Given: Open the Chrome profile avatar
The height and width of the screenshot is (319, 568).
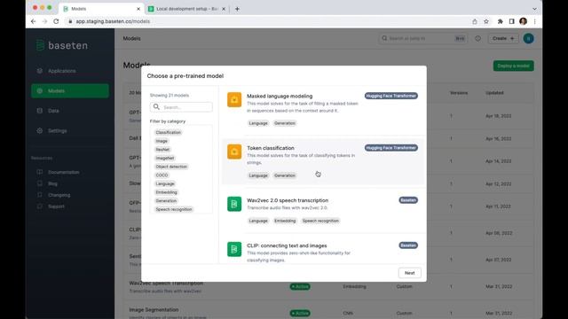Looking at the screenshot, I should [x=523, y=21].
